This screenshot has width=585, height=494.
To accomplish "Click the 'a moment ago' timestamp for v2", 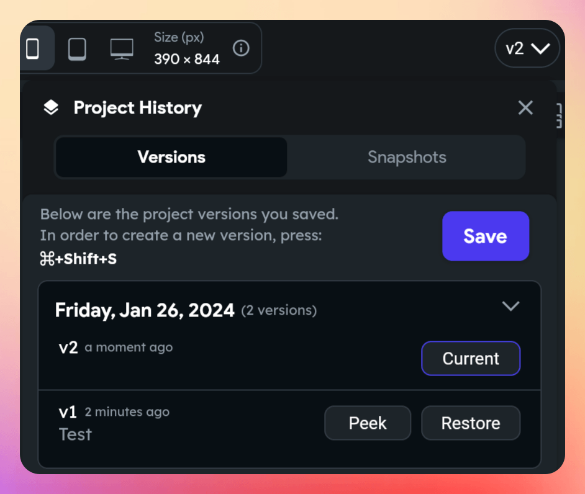I will coord(129,347).
